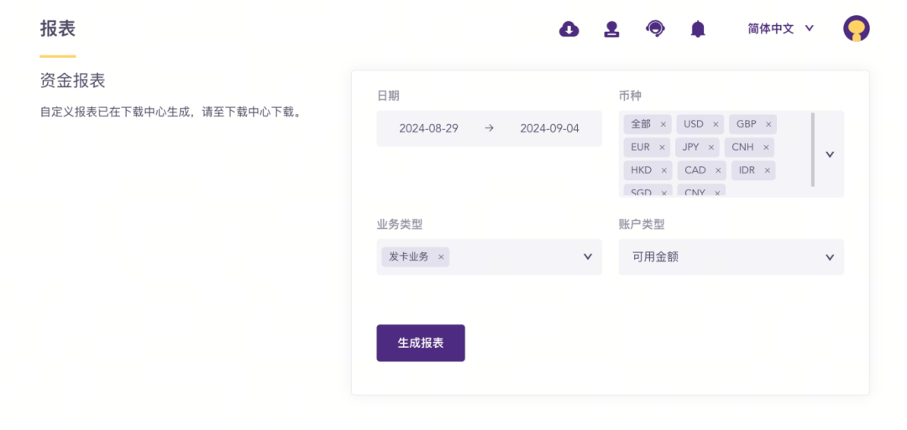This screenshot has width=907, height=430.
Task: Remove the 全部 currency tag
Action: pos(663,124)
